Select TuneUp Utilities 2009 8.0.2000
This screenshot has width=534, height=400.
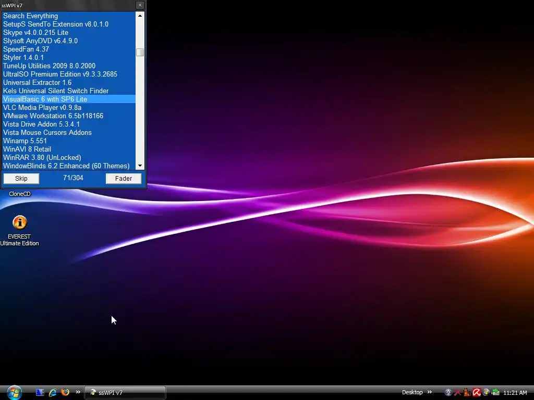69,66
